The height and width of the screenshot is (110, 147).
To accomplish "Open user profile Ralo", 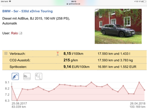I will pyautogui.click(x=14, y=33).
